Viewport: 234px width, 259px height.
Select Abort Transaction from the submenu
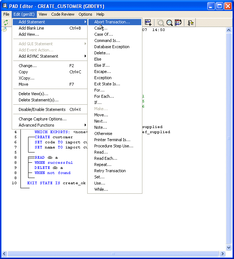point(112,22)
